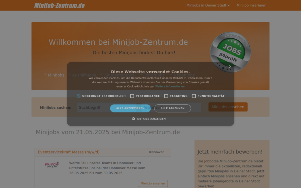Open the Ferienjobs category link
The width and height of the screenshot is (301, 188).
[154, 75]
